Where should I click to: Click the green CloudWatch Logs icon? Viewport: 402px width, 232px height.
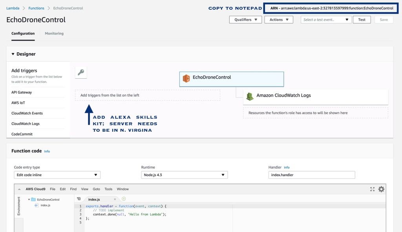(250, 96)
